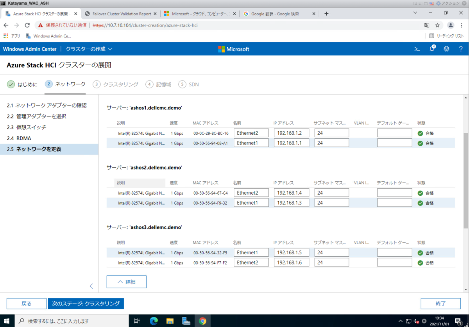
Task: Switch to the Google 翻訳 search tab
Action: click(x=279, y=14)
